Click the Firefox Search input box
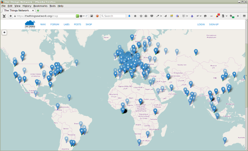 (x=113, y=16)
